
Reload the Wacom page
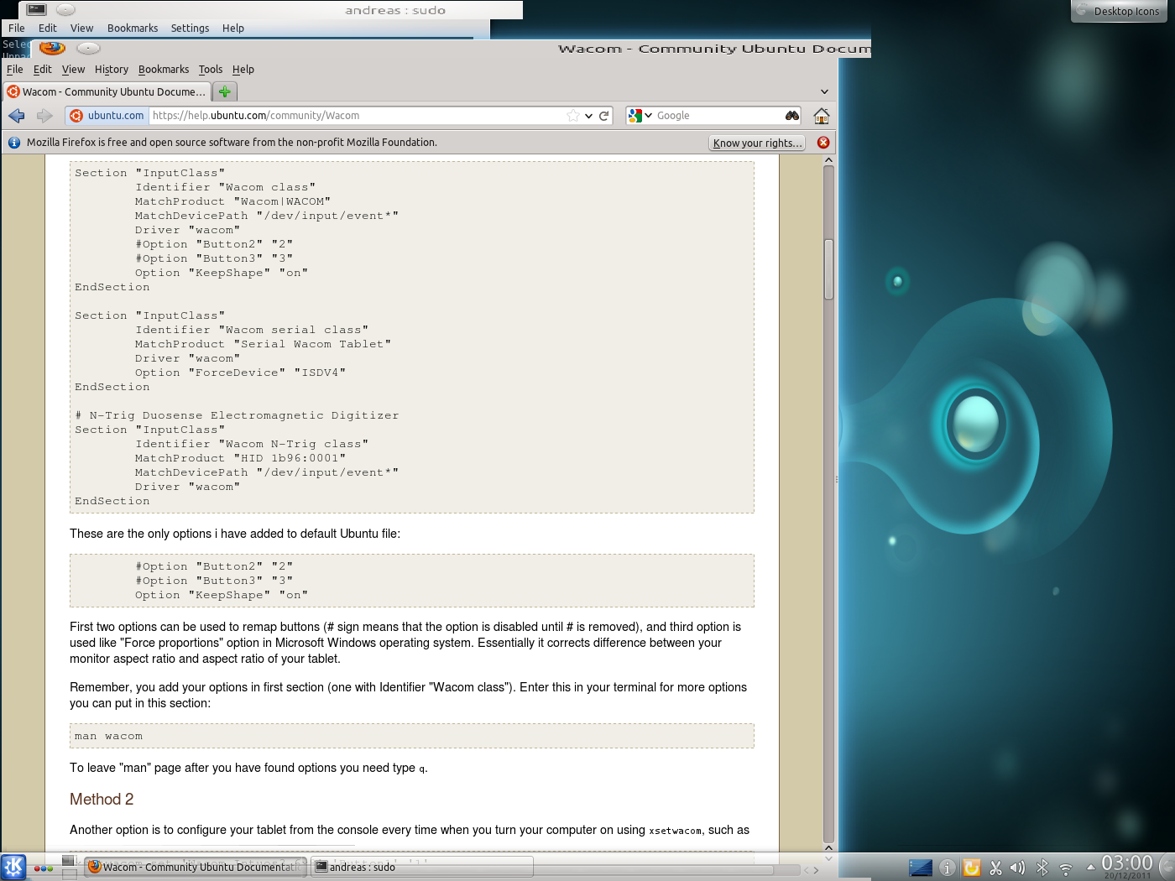603,116
